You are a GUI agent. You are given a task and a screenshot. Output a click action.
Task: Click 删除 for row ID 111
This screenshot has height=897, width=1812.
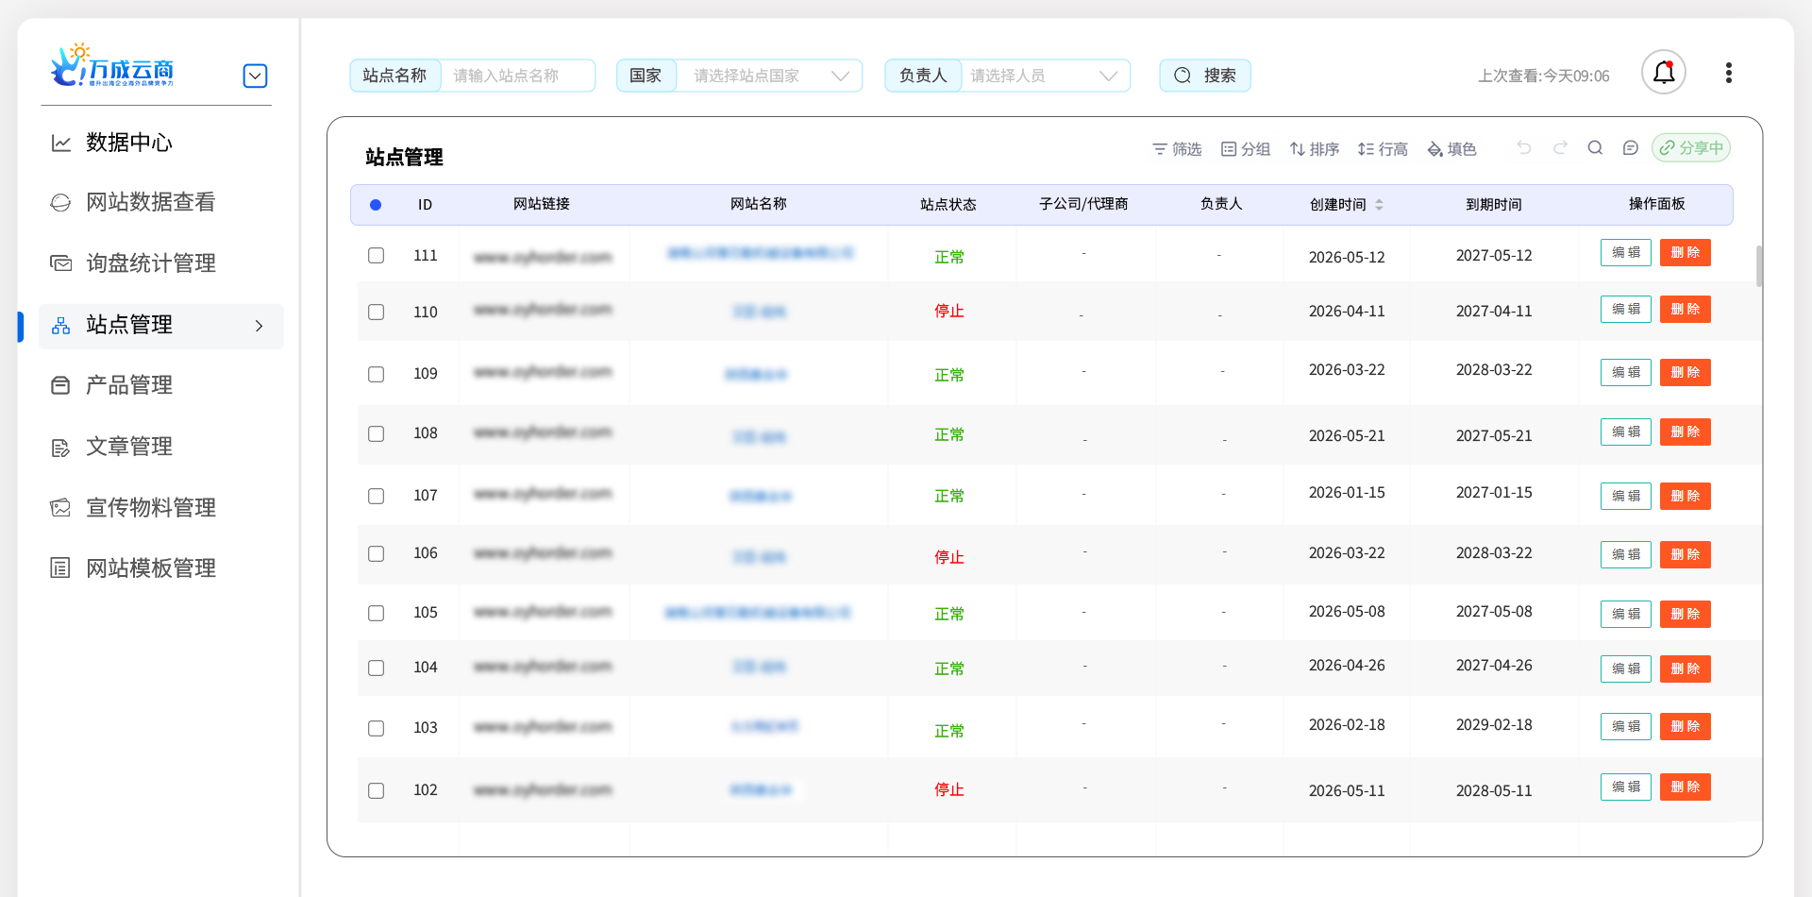[x=1686, y=253]
